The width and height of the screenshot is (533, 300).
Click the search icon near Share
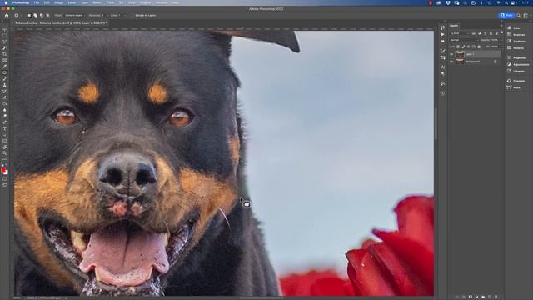pyautogui.click(x=519, y=15)
